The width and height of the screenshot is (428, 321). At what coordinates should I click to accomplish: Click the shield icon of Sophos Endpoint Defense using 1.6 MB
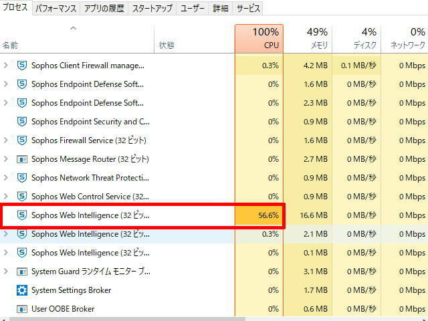[22, 84]
